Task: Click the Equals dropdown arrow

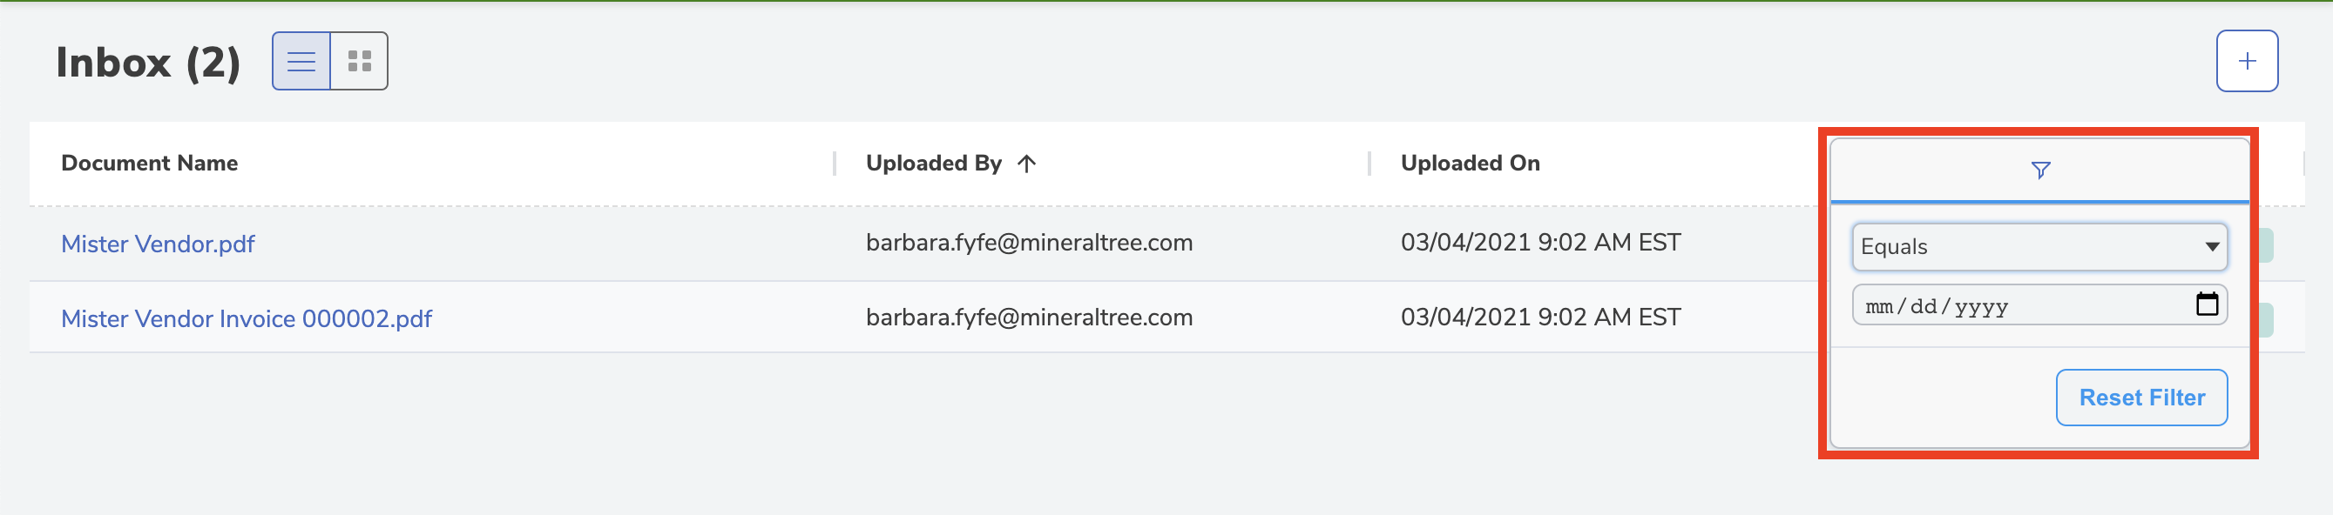Action: pos(2212,247)
